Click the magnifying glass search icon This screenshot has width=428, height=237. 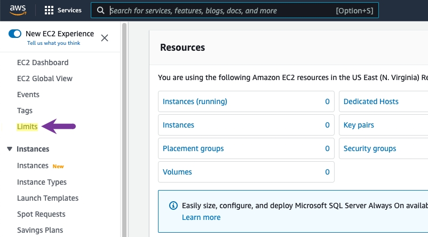pos(100,10)
